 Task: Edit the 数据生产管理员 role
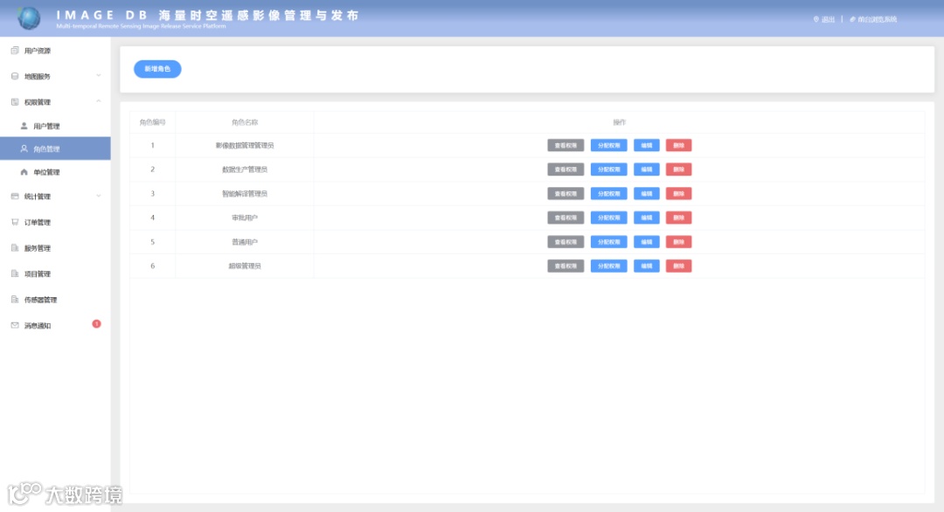(647, 170)
